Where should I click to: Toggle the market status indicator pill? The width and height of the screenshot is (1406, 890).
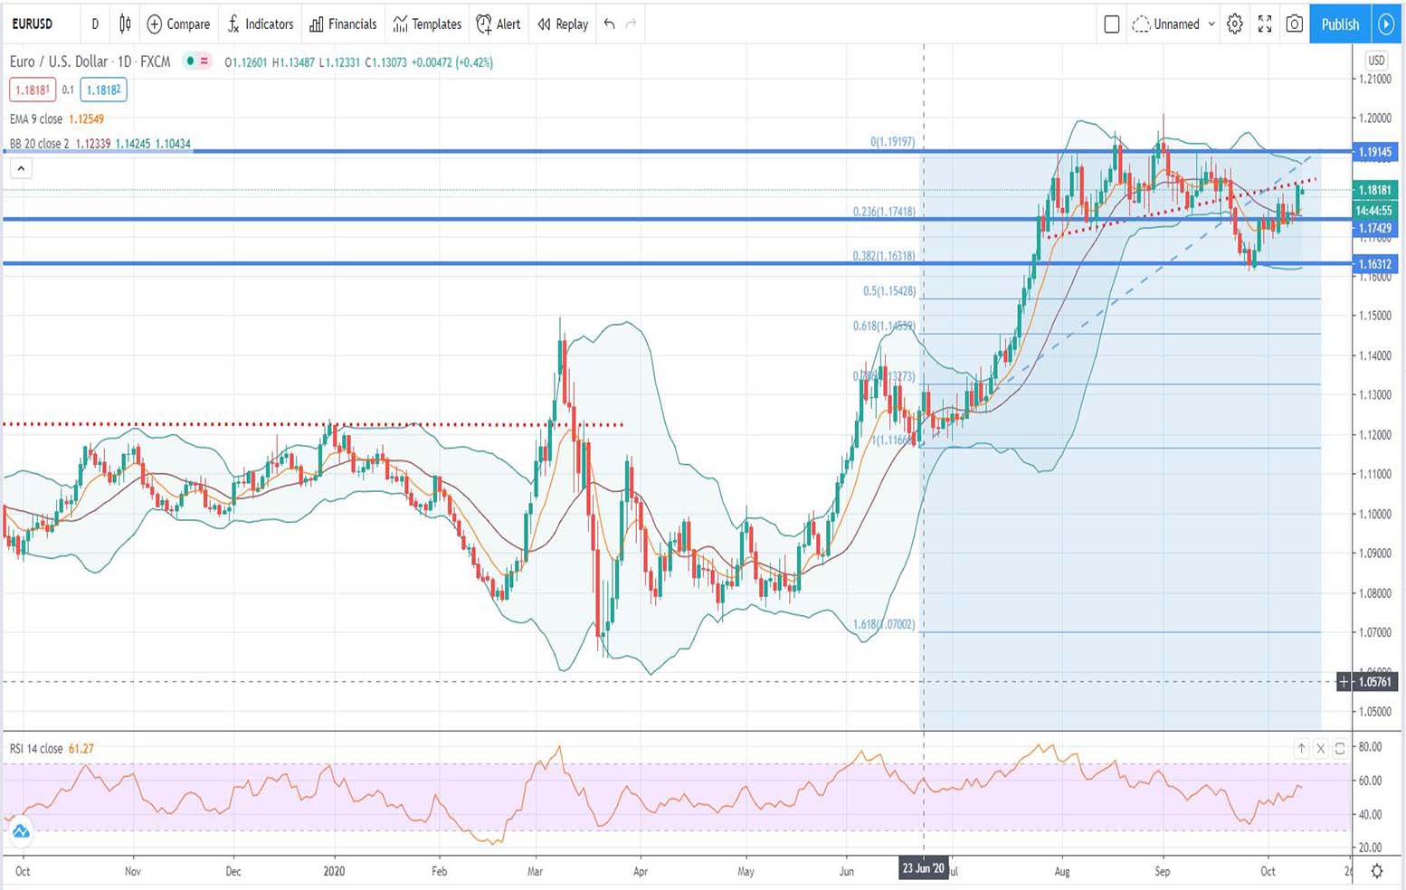[x=196, y=62]
